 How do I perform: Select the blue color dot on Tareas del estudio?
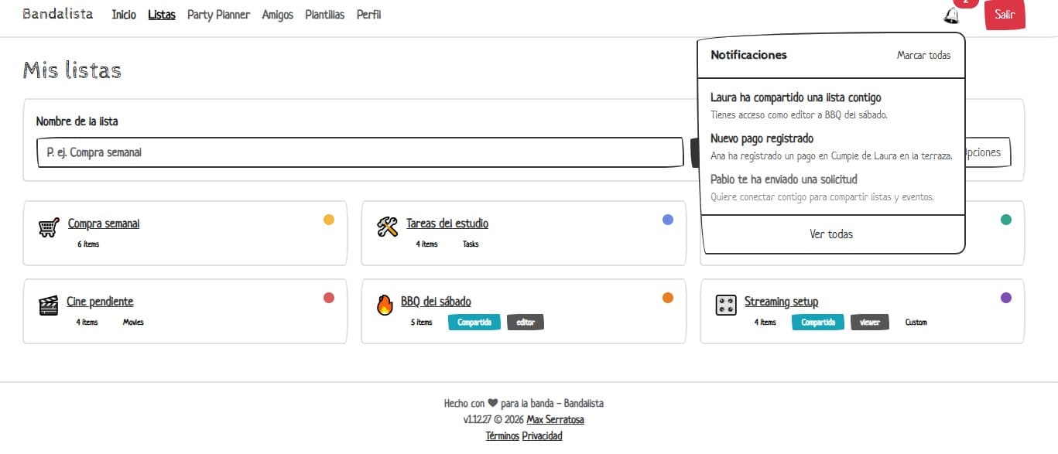point(668,220)
